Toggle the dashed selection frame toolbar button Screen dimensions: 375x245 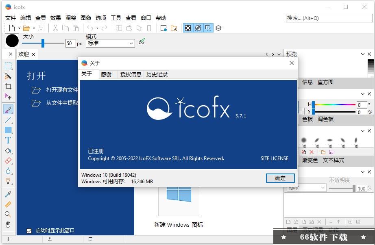[208, 28]
